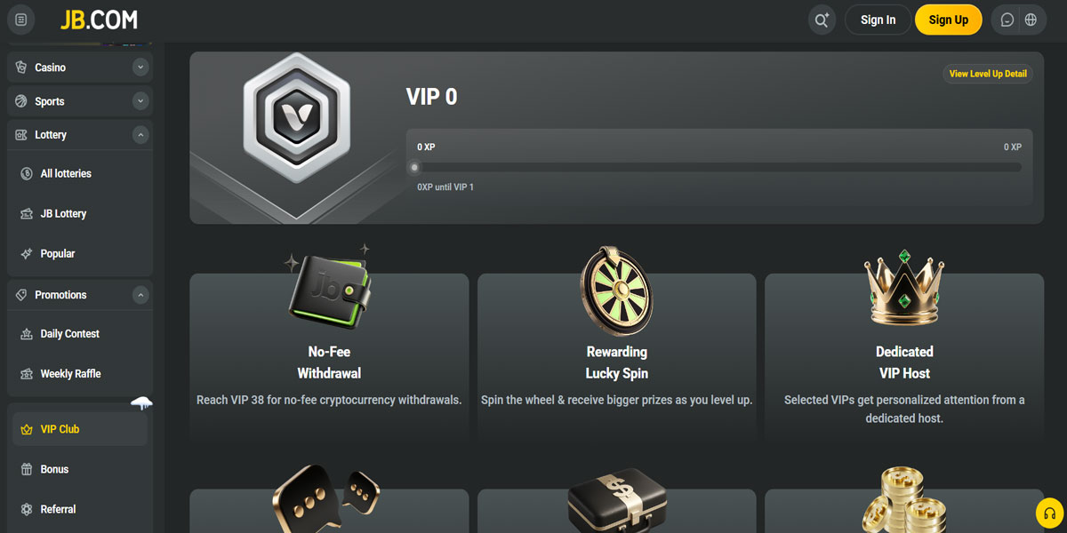Expand the Sports section chevron
Image resolution: width=1067 pixels, height=533 pixels.
coord(140,101)
